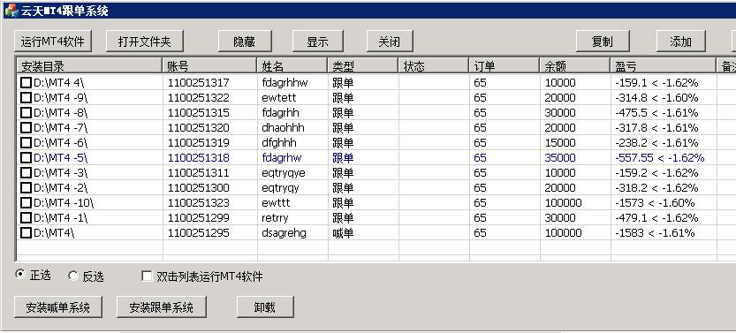Click the name ewttt
This screenshot has height=333, width=736.
tap(276, 203)
